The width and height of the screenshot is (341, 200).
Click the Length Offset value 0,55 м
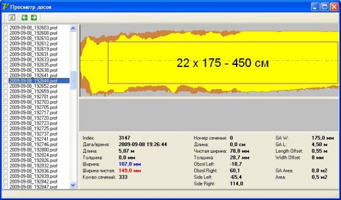tap(320, 151)
